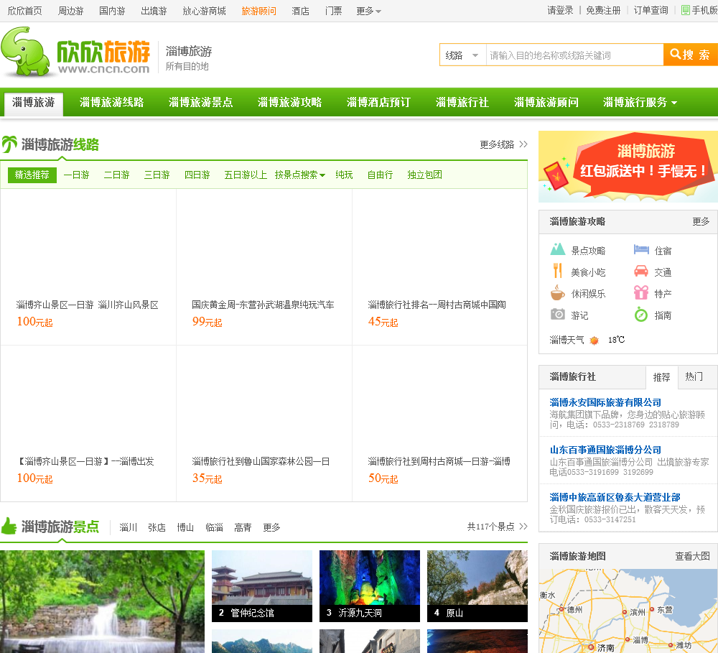
Task: Select the 一日游 route tab
Action: (76, 175)
